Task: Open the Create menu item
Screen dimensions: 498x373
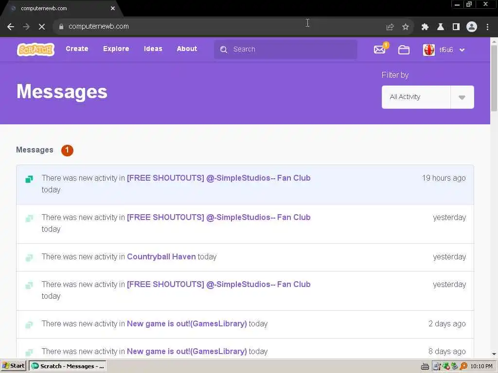Action: click(x=77, y=49)
